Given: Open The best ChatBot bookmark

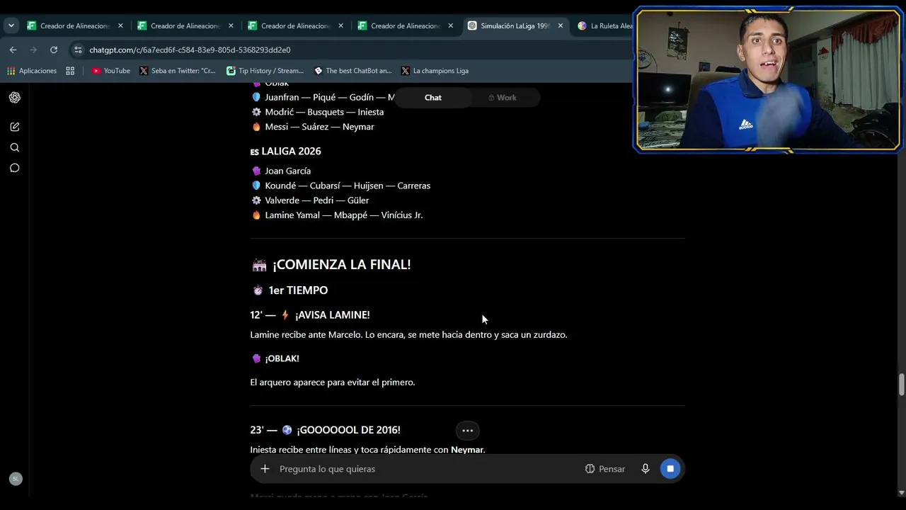Looking at the screenshot, I should point(352,71).
